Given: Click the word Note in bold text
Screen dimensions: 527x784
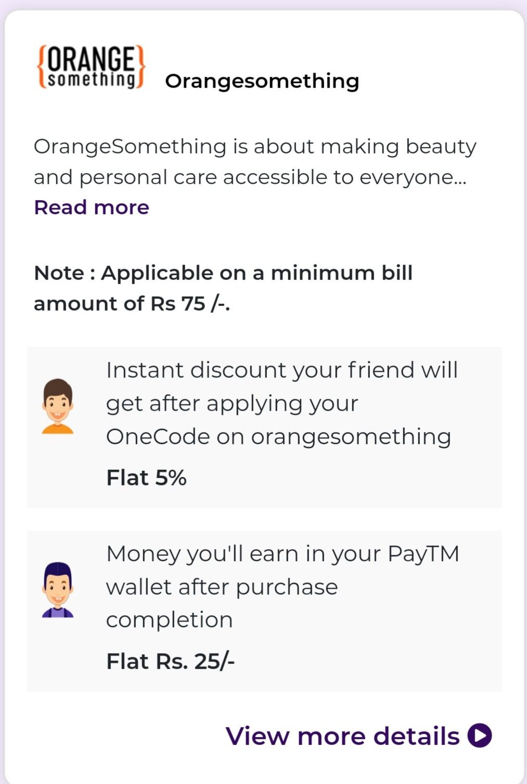Looking at the screenshot, I should tap(59, 273).
